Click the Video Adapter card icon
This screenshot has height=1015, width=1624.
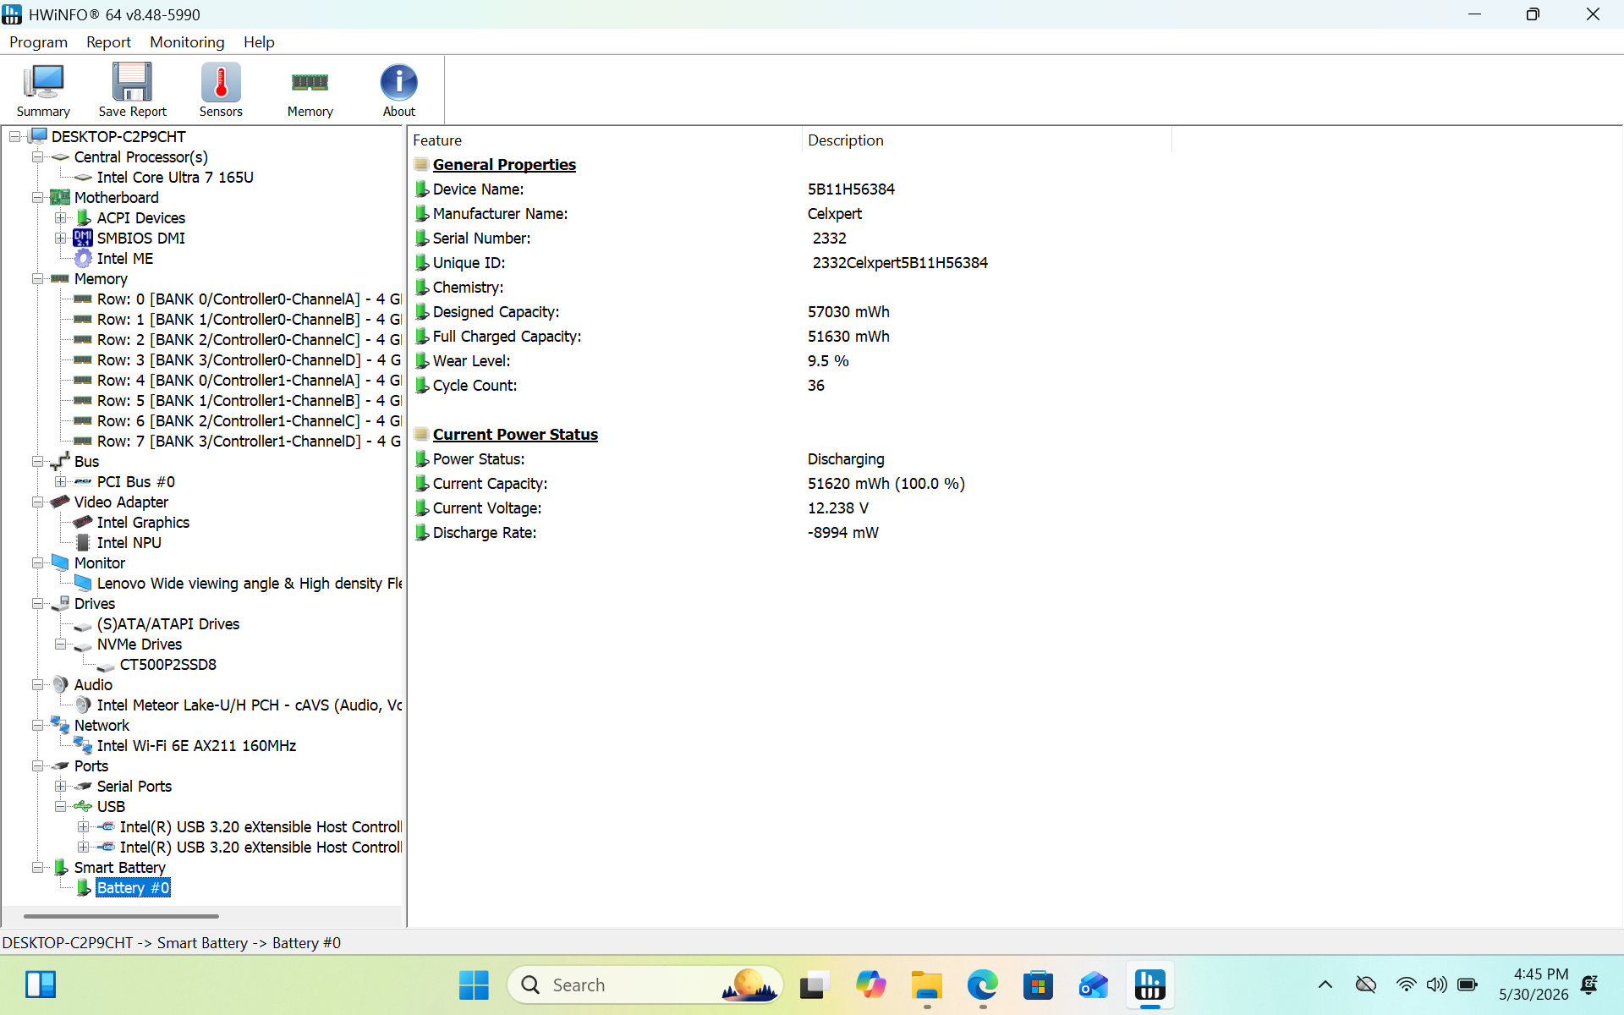coord(60,502)
